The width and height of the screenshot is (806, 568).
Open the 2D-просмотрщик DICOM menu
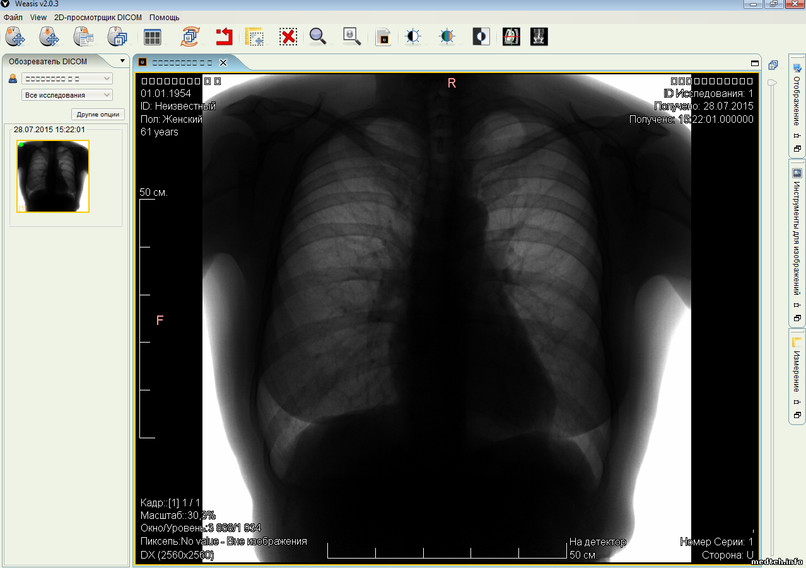(x=98, y=18)
